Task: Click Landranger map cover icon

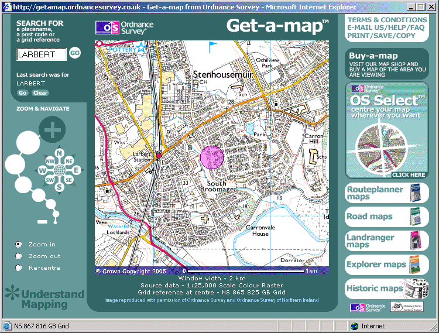Action: [x=416, y=241]
